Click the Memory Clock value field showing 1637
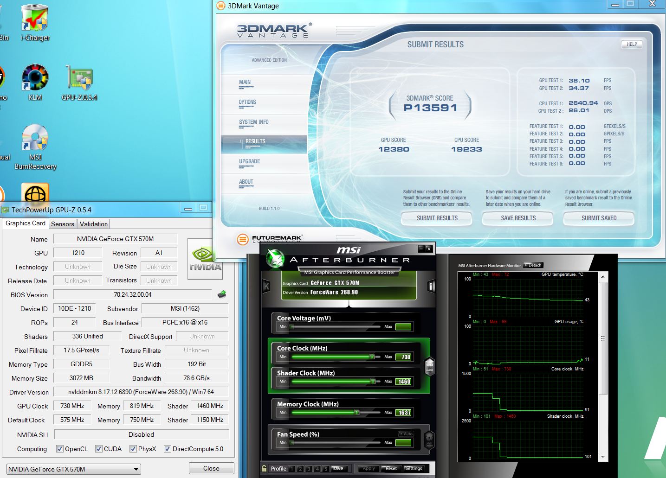Viewport: 666px width, 478px height. (x=403, y=413)
